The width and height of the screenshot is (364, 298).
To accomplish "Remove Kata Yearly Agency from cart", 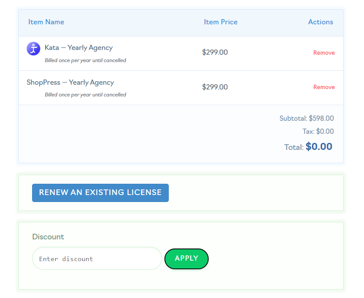I will [x=324, y=53].
